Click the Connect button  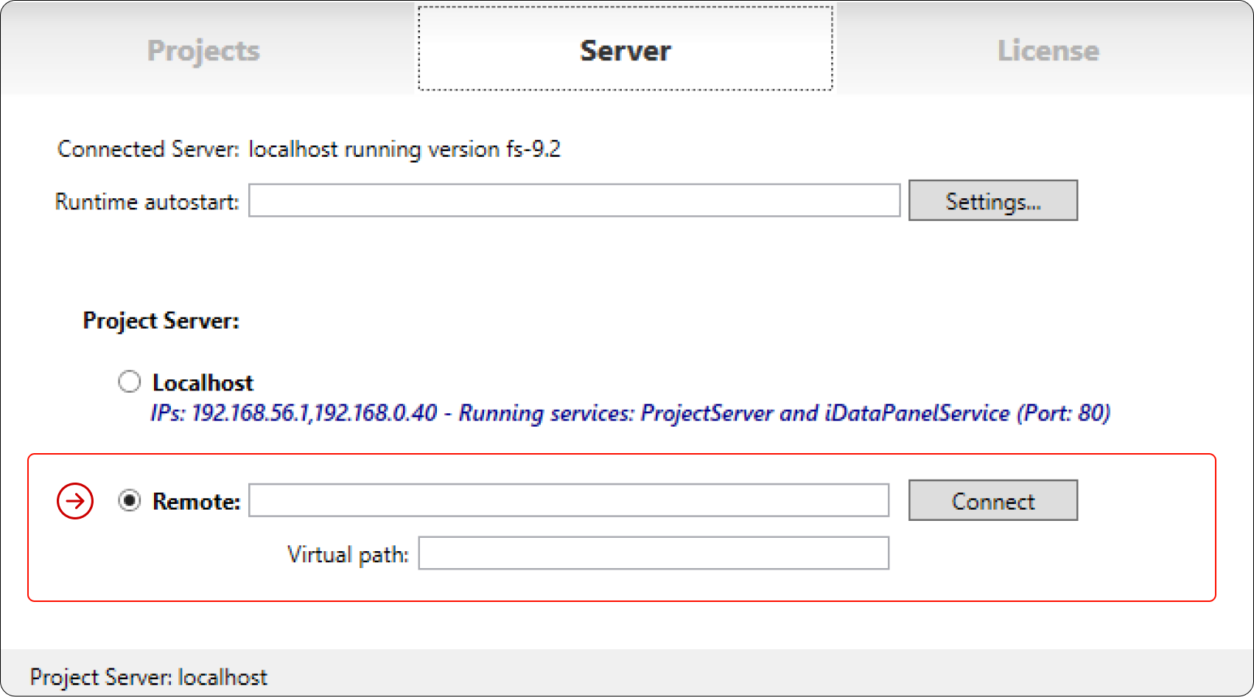click(x=992, y=501)
